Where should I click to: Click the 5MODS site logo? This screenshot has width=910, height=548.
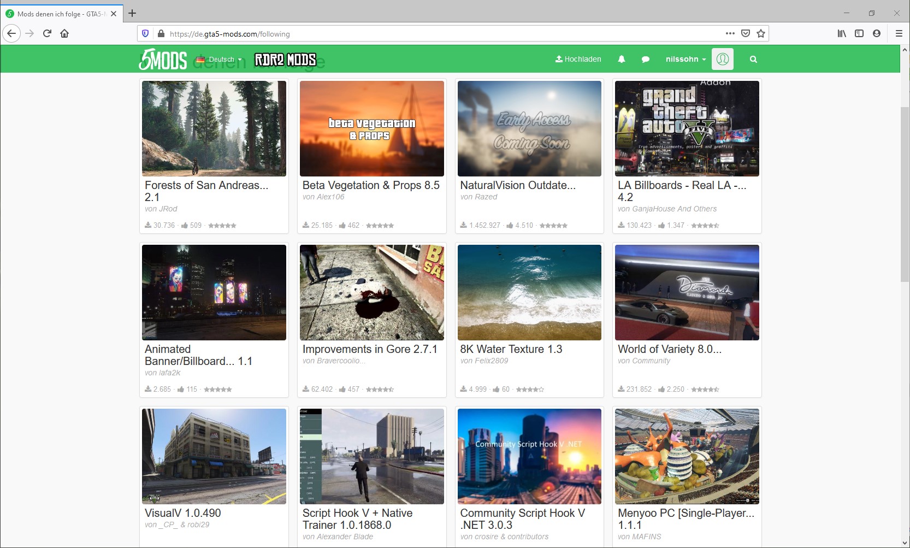coord(163,60)
